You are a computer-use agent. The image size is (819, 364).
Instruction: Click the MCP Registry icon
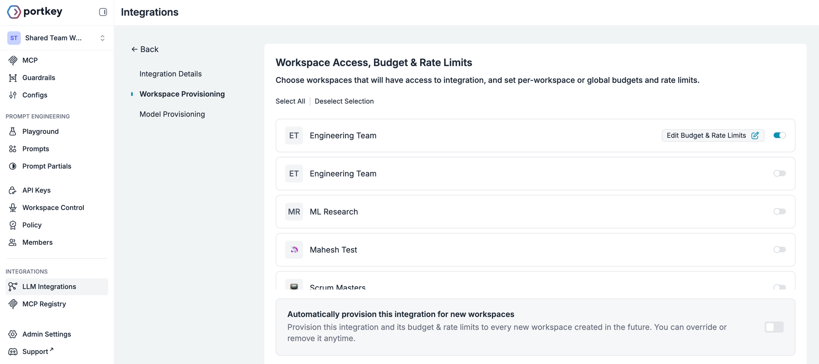[x=13, y=304]
